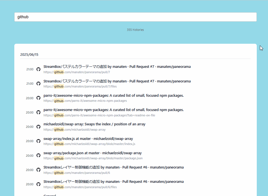268x196 pixels.
Task: Open Pull Request #7 title above pull/7 URL
Action: pos(117,66)
